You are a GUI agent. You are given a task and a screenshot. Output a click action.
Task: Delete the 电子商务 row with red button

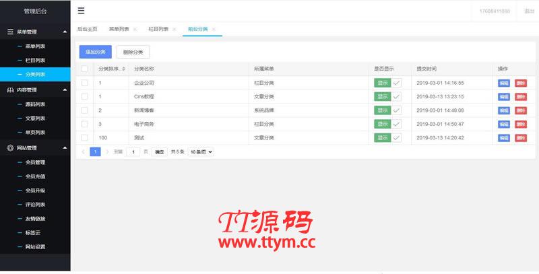[521, 125]
